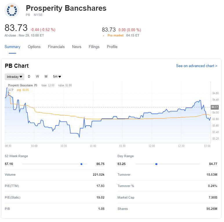
Task: Switch chart to Weekly (W) view
Action: click(x=37, y=77)
